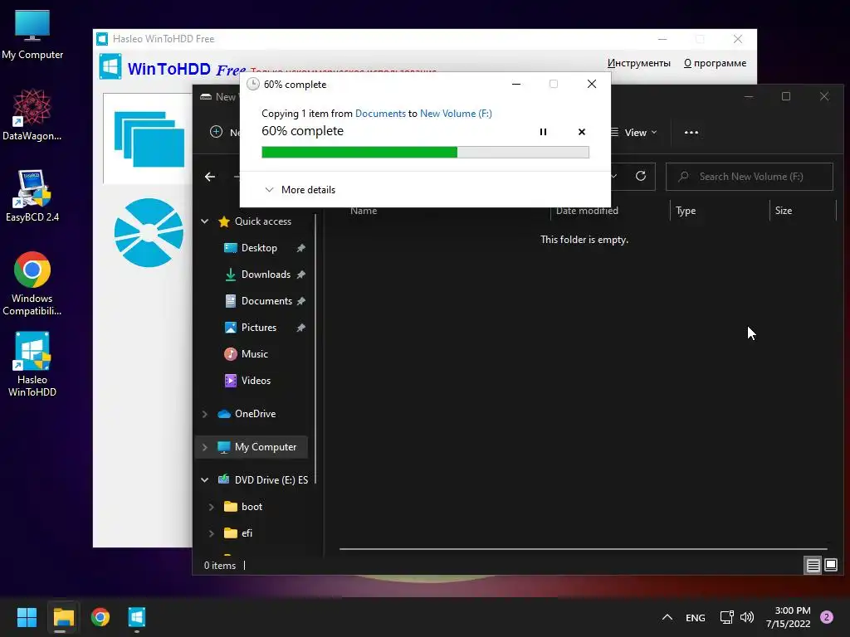Launch EasyBCD 2.4 desktop shortcut
The height and width of the screenshot is (637, 850).
32,196
